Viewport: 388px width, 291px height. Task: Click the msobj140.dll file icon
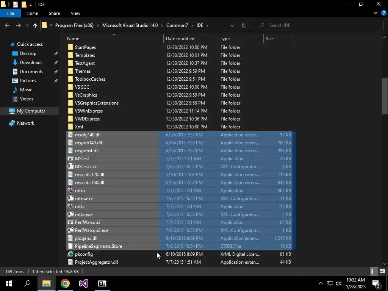(70, 135)
